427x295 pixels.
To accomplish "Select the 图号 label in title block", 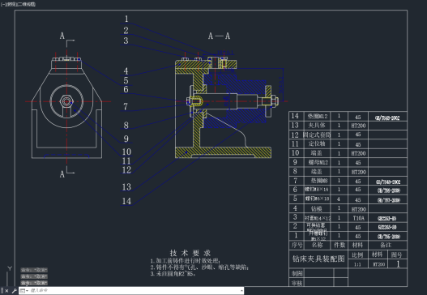I will point(396,255).
